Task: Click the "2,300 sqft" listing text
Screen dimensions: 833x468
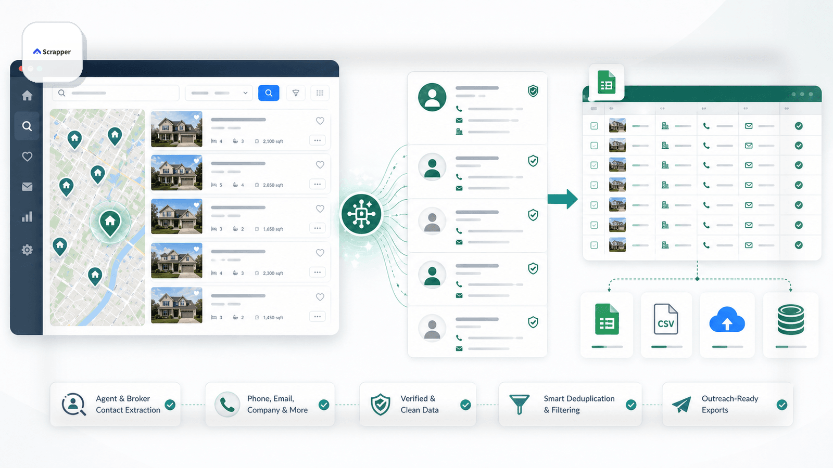Action: 273,273
